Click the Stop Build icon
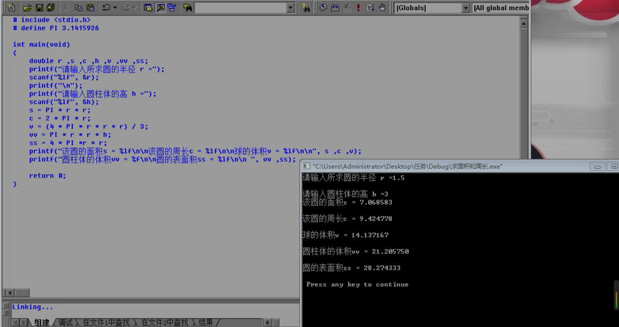This screenshot has width=619, height=327. coord(347,7)
